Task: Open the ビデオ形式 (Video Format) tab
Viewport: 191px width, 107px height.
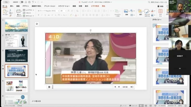Action: [x=95, y=6]
